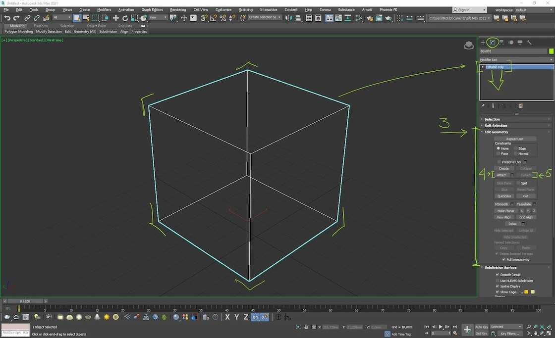The image size is (555, 338).
Task: Toggle the 3D Snaps icon
Action: (204, 18)
